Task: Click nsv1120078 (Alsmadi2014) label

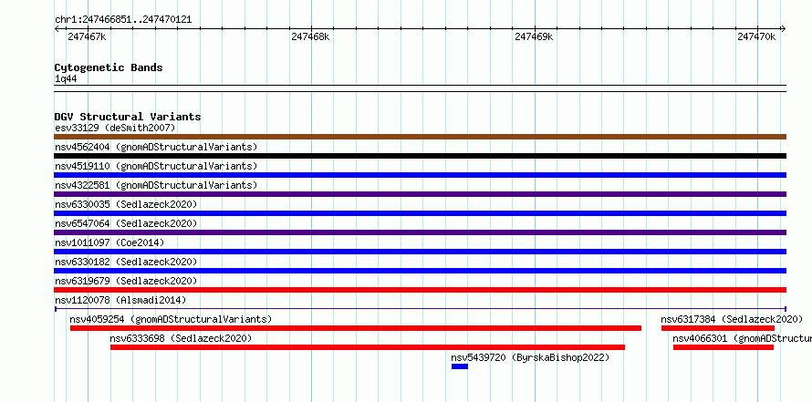Action: [x=120, y=300]
